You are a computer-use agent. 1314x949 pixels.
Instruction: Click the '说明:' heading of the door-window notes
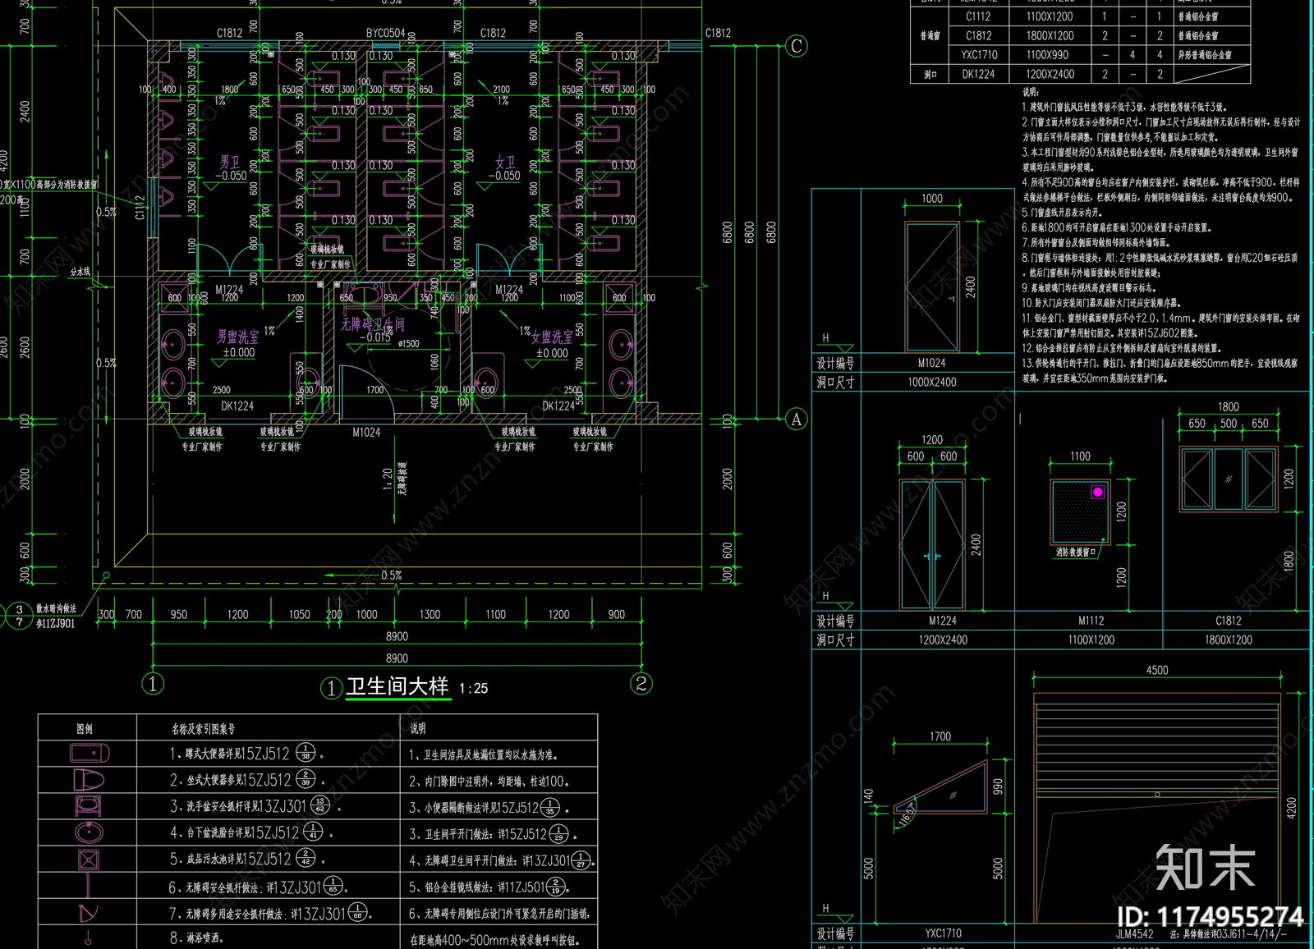1031,92
